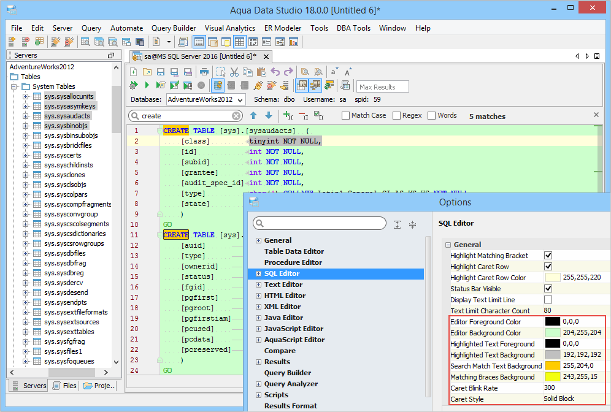Screen dimensions: 611x412
Task: Click the Execute query play icon
Action: [147, 85]
